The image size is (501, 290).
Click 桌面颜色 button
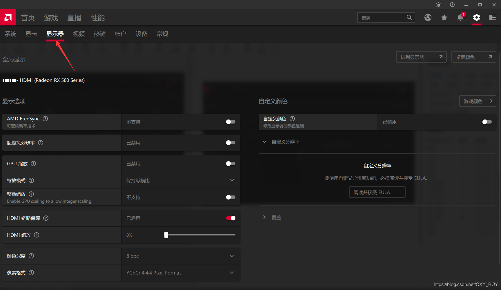[474, 57]
